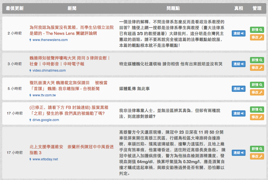
Task: Click 17 小時前 in ettoday.net row
Action: tap(15, 152)
